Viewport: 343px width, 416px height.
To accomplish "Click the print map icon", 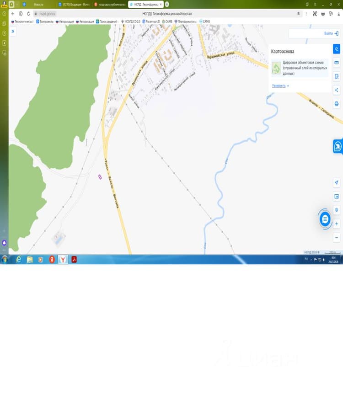I will [336, 104].
